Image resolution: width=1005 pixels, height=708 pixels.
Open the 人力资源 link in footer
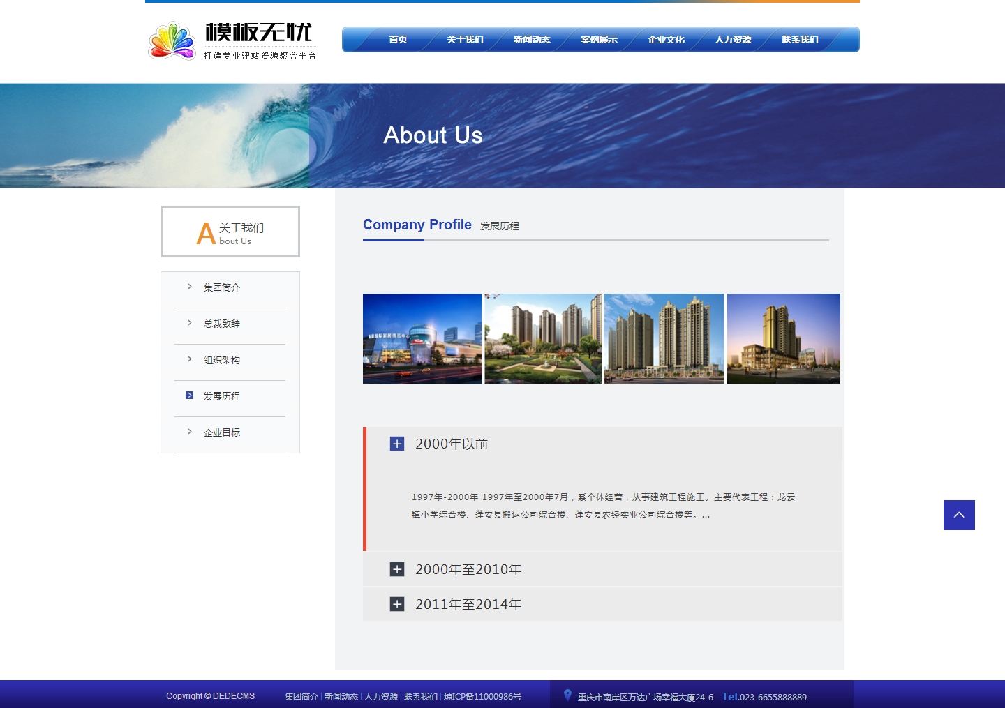point(381,697)
